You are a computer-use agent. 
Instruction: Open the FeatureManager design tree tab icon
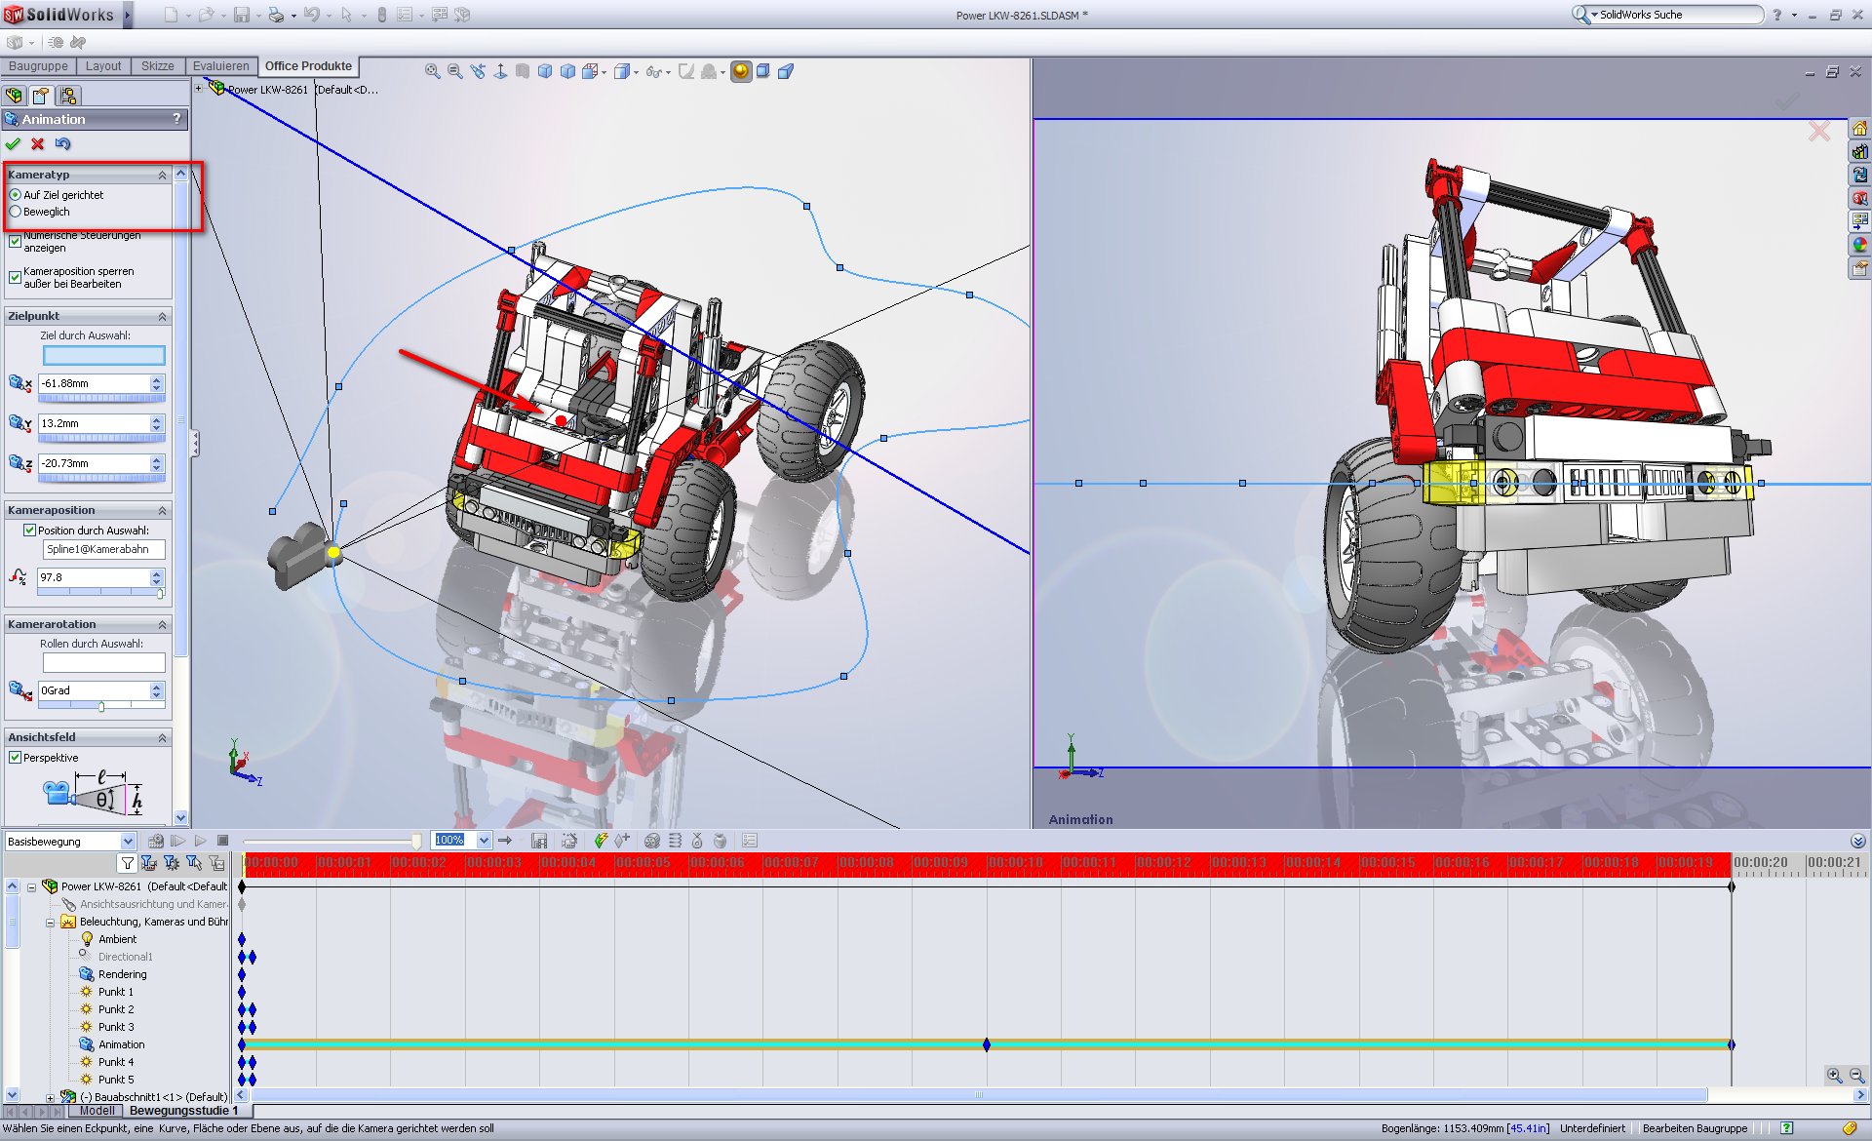14,96
